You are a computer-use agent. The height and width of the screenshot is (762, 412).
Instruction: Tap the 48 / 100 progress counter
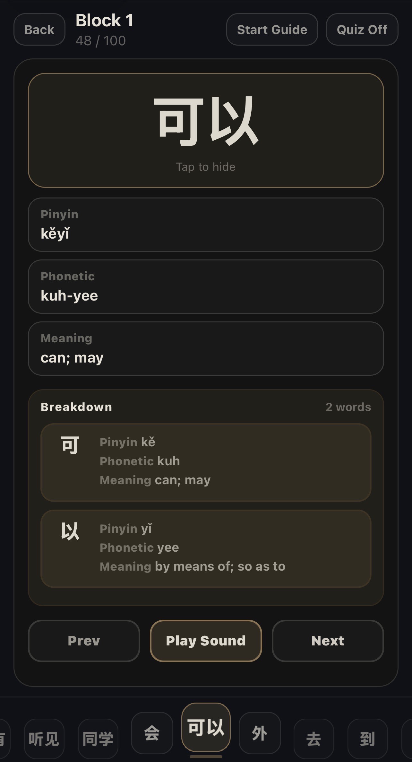[x=100, y=40]
